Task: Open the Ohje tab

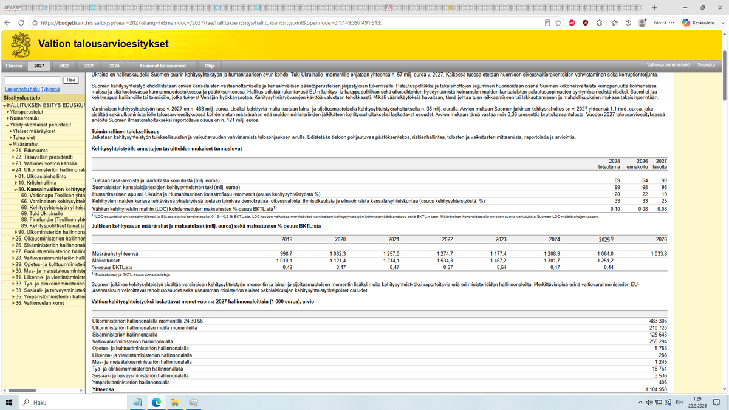Action: [x=210, y=66]
